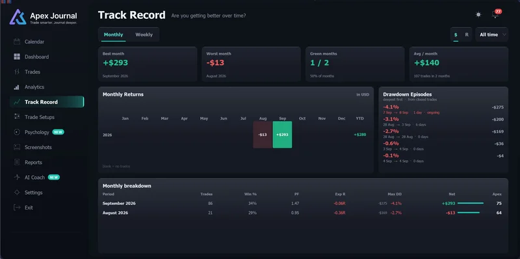This screenshot has height=259, width=520.
Task: Click the -0.06R expectancy value
Action: point(339,203)
